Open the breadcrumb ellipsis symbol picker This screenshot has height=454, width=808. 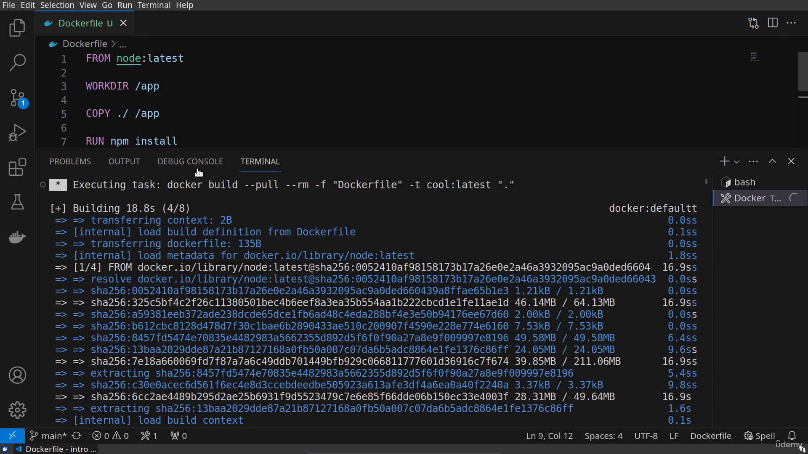122,44
